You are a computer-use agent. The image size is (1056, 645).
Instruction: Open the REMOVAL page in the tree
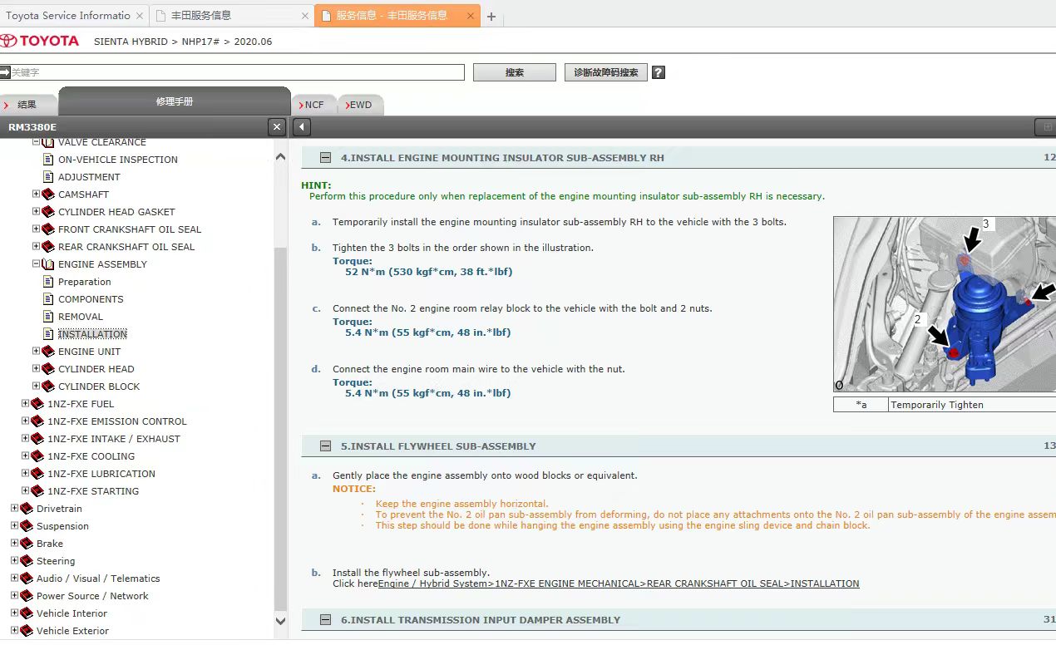click(x=81, y=317)
